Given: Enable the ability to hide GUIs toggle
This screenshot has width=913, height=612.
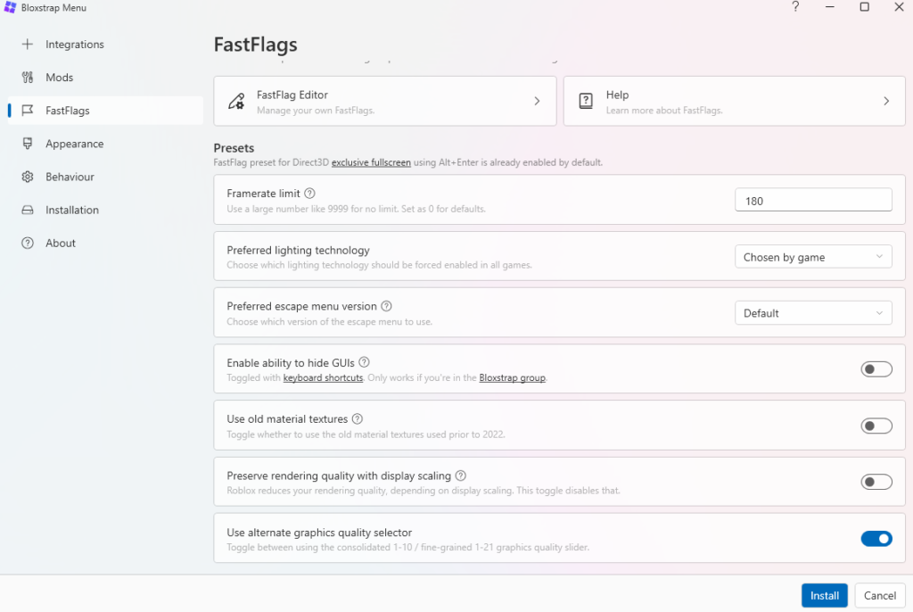Looking at the screenshot, I should point(876,369).
